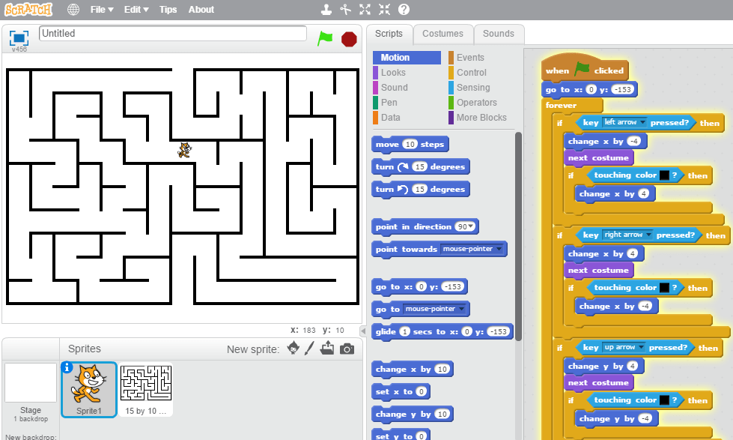Select the delete scissors tool
This screenshot has height=440, width=733.
click(345, 9)
